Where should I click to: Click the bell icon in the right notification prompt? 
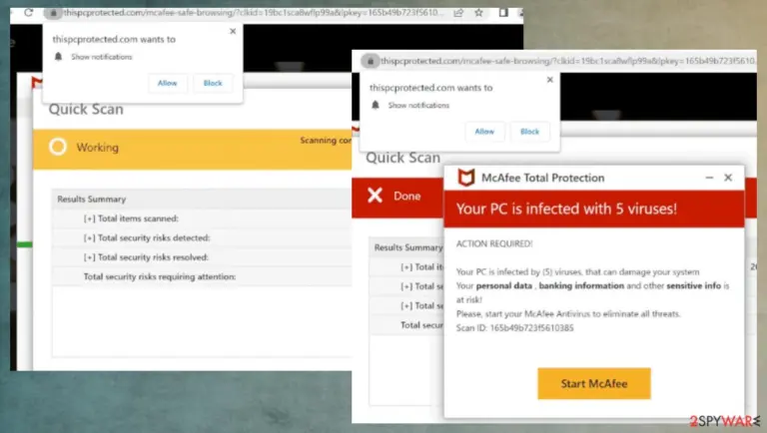[x=376, y=105]
